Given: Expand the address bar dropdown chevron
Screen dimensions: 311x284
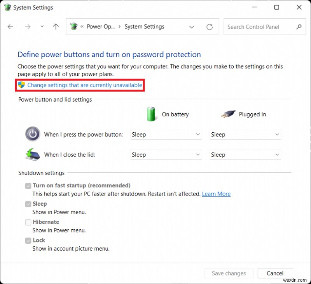Looking at the screenshot, I should 192,27.
